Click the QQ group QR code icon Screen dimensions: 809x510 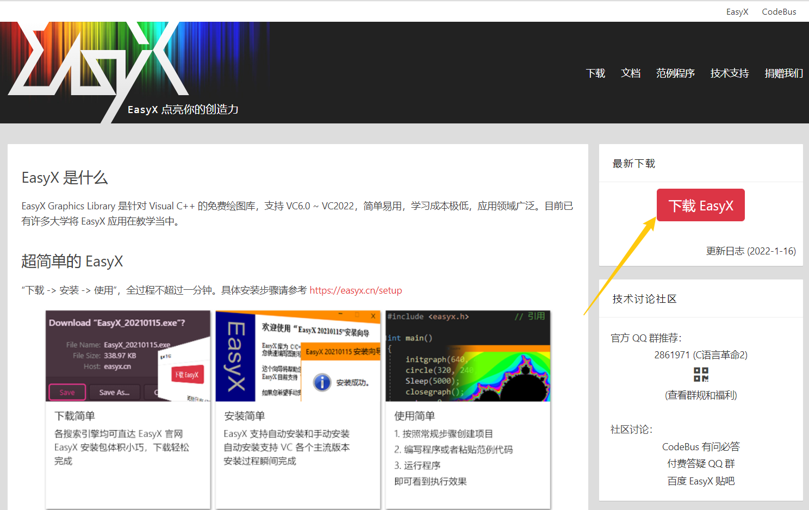(701, 374)
